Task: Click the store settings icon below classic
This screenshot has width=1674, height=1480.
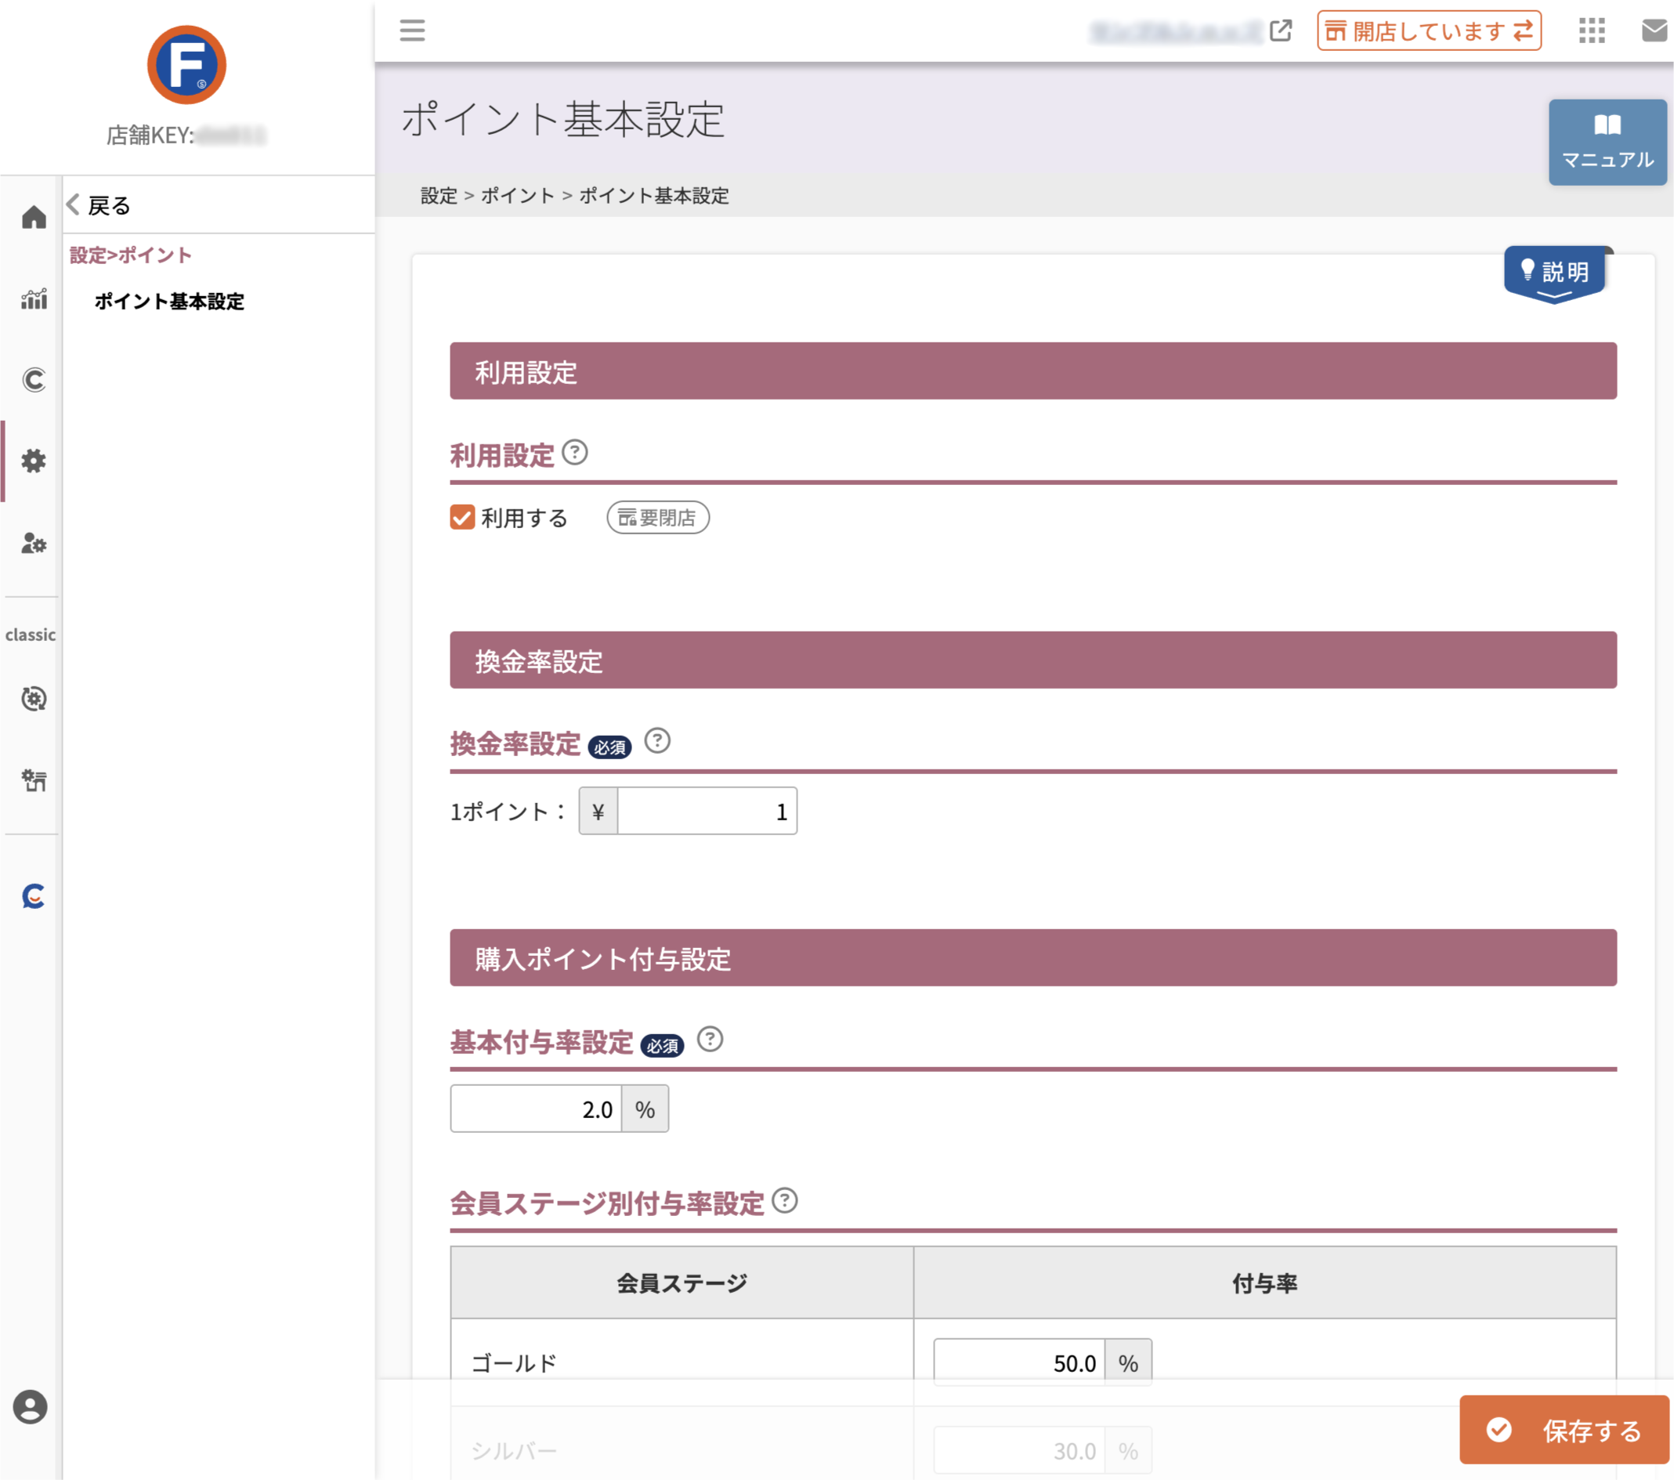Action: 33,780
